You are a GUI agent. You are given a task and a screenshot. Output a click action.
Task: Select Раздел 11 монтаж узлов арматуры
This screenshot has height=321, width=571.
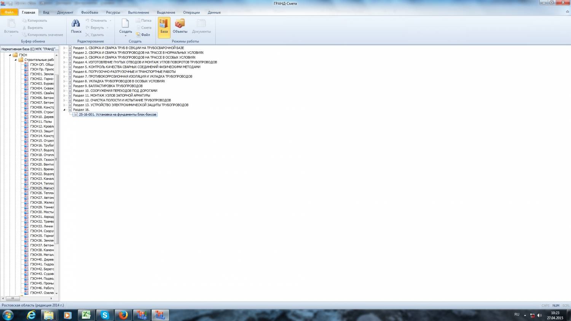(112, 96)
